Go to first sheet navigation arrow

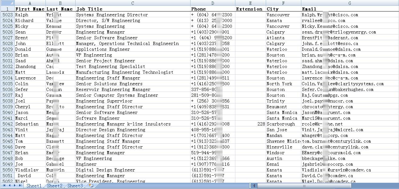(x=4, y=185)
